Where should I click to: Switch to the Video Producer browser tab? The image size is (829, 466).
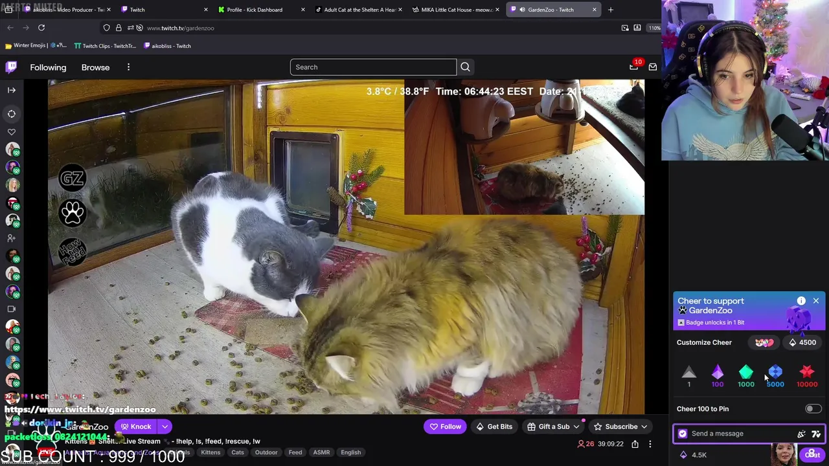68,10
